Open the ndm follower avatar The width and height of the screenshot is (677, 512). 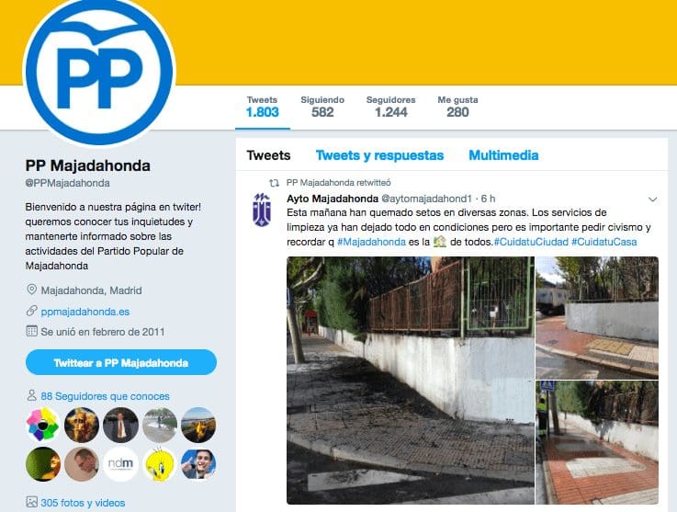tap(120, 464)
